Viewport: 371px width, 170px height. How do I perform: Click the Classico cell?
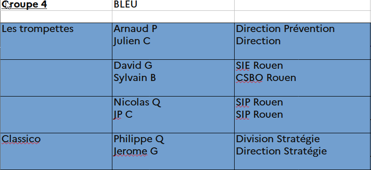coord(56,151)
